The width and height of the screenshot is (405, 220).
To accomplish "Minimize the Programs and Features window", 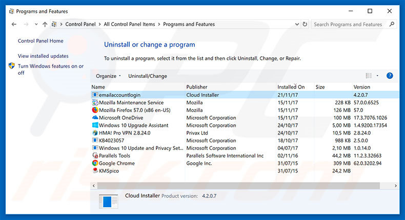I will (x=351, y=11).
